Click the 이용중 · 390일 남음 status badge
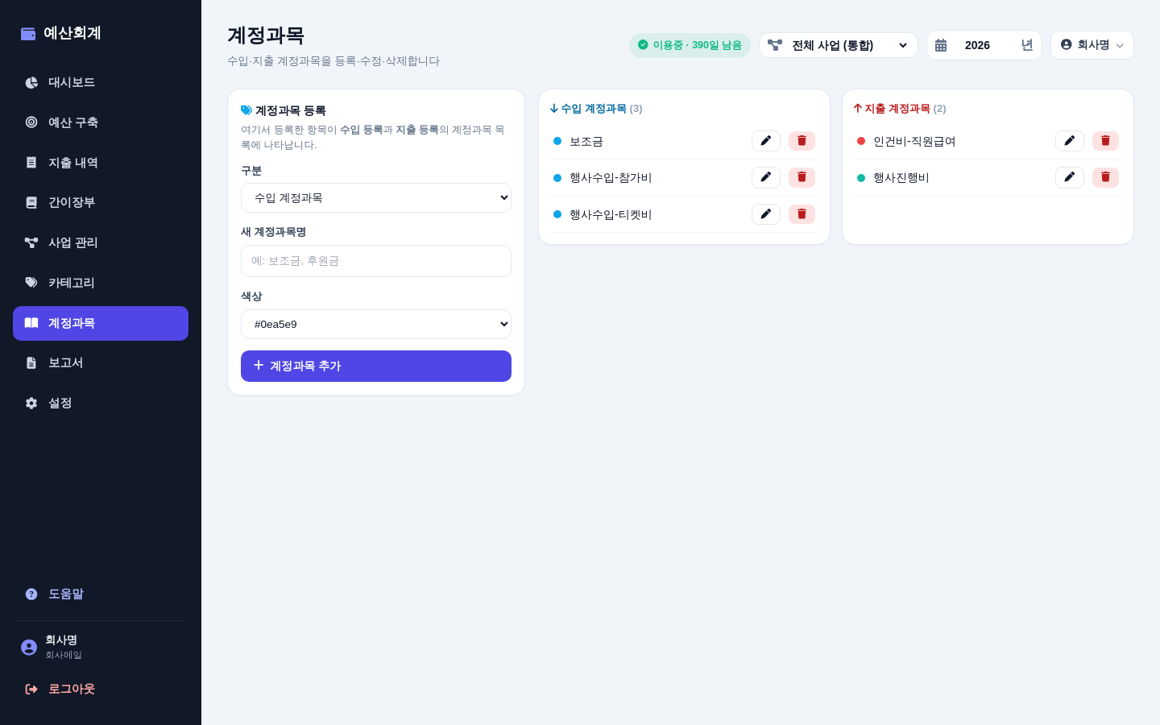 pyautogui.click(x=690, y=45)
